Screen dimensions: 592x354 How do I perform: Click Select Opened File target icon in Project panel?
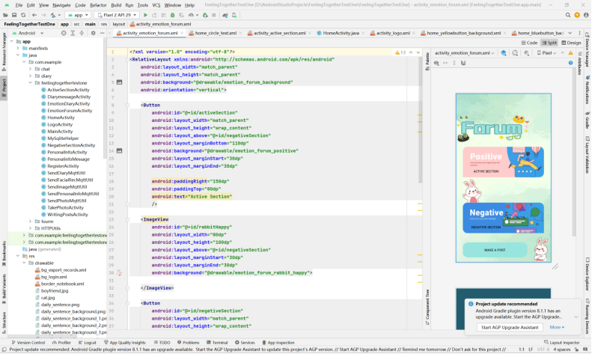[x=64, y=33]
